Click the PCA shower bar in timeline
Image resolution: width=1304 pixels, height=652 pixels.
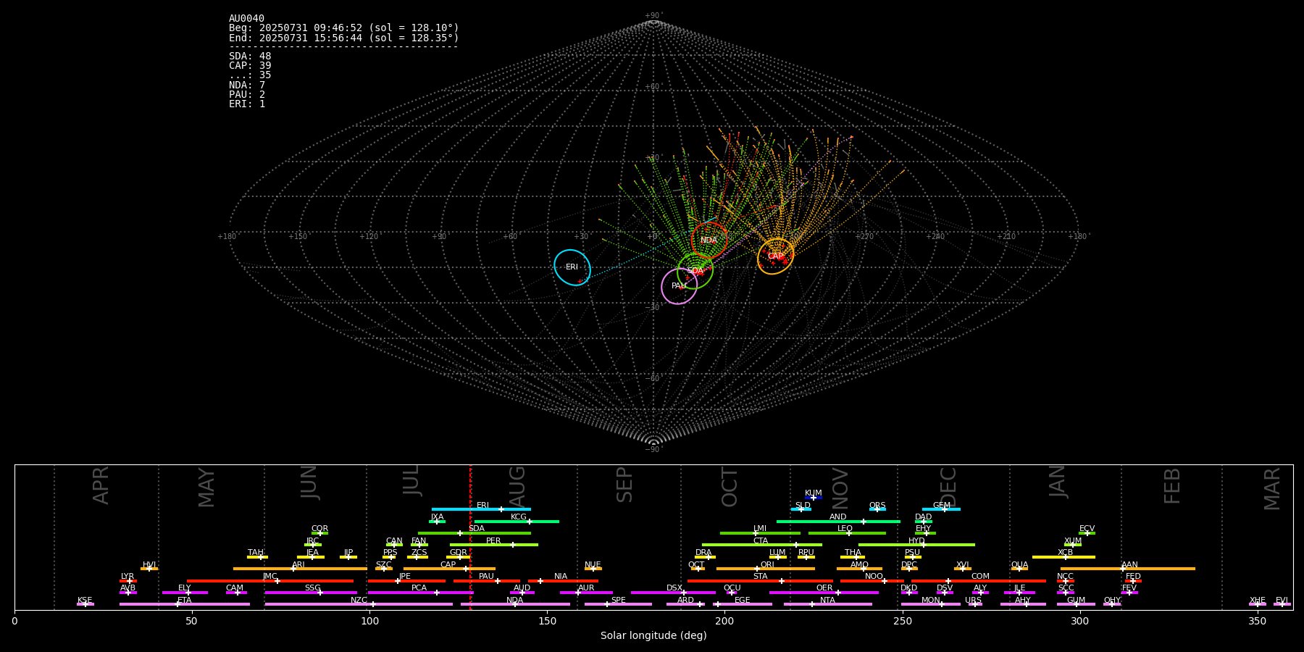pyautogui.click(x=420, y=593)
